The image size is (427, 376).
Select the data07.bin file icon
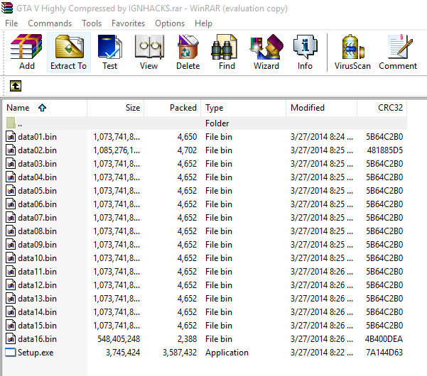11,218
